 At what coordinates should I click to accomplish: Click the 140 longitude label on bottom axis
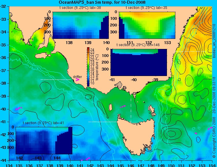coord(70,165)
